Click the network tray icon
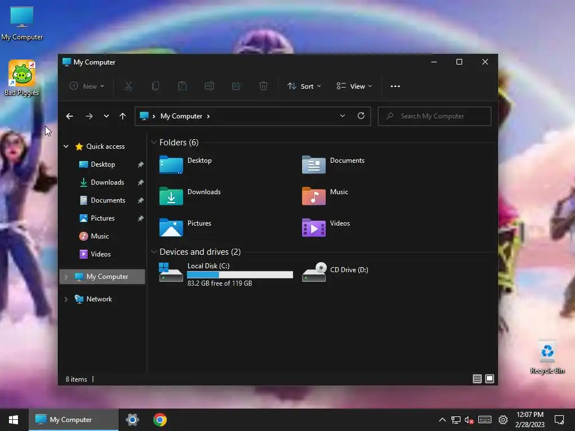The width and height of the screenshot is (575, 431). click(456, 420)
